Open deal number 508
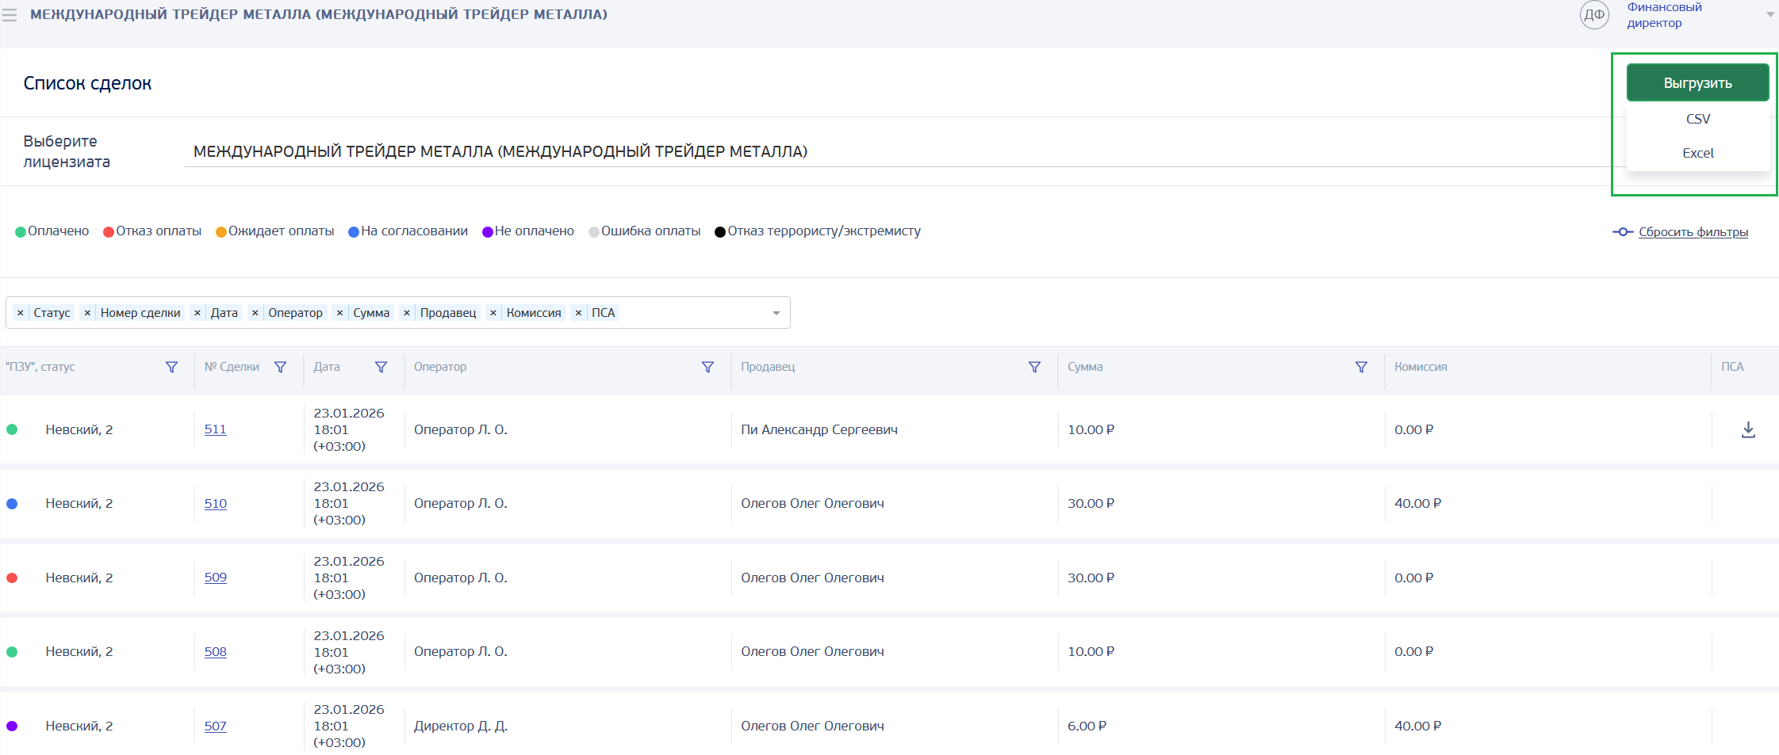1779x755 pixels. [x=216, y=652]
